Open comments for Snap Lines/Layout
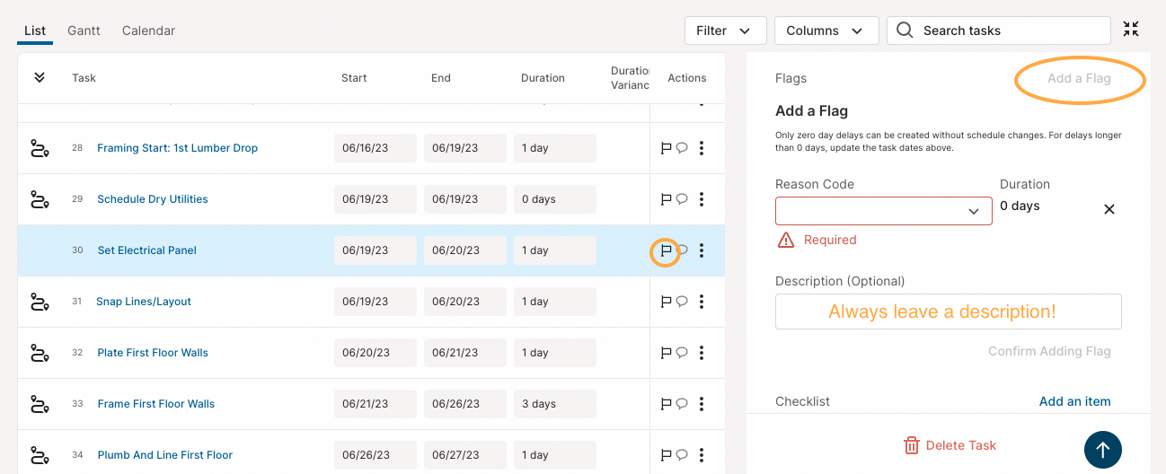Viewport: 1166px width, 474px height. (682, 302)
